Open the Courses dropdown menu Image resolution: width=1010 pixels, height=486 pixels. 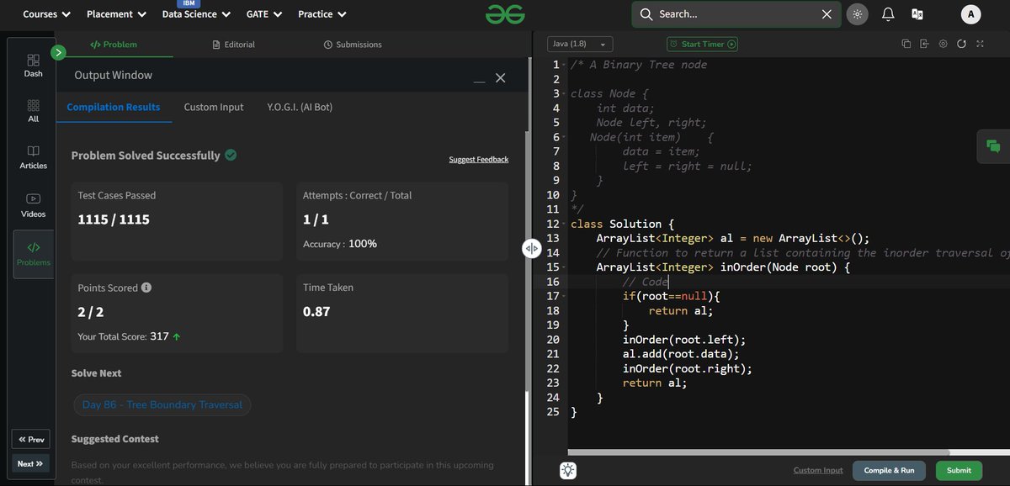tap(46, 14)
